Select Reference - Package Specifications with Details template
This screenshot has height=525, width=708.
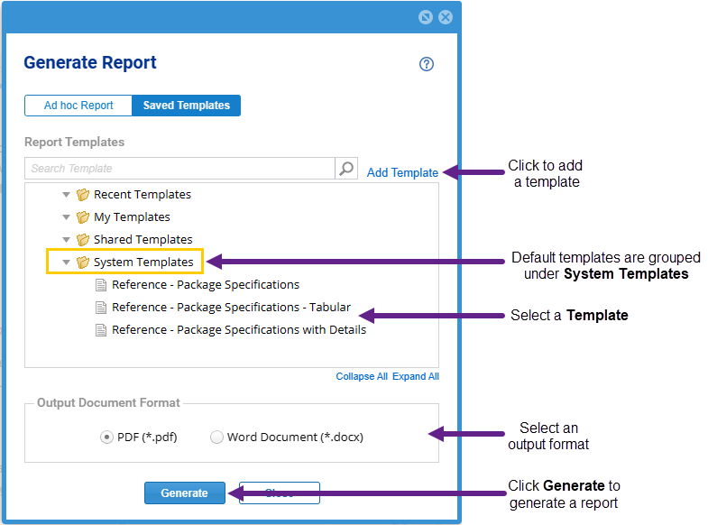239,330
